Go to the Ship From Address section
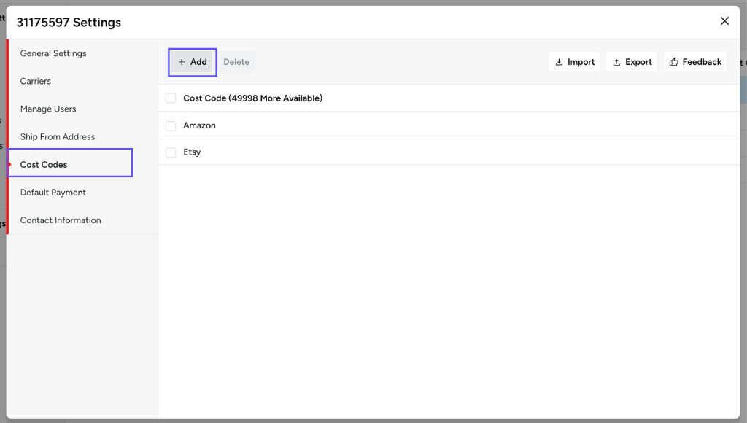Viewport: 747px width, 423px height. click(x=57, y=136)
